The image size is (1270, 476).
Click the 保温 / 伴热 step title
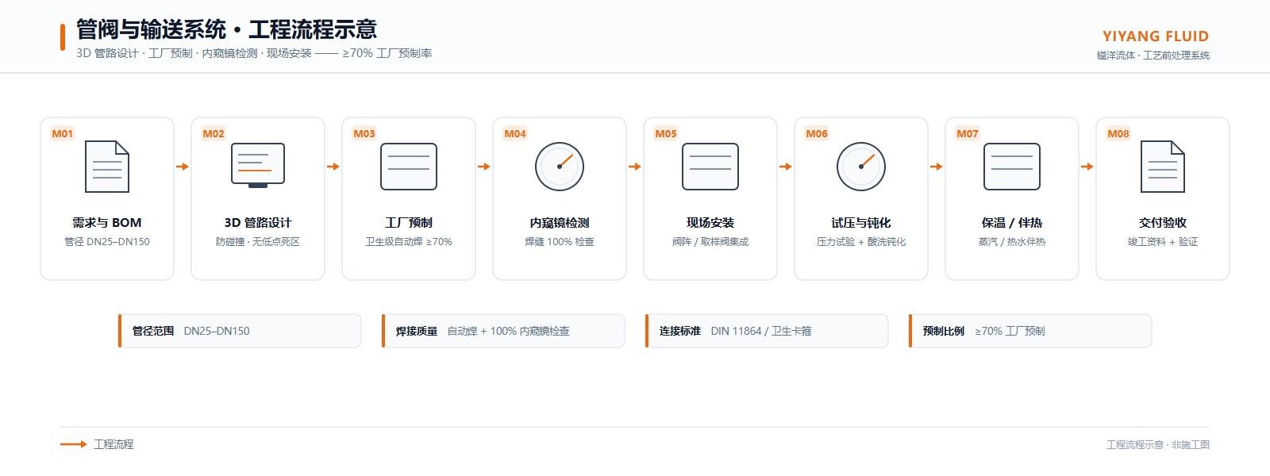[x=1012, y=223]
